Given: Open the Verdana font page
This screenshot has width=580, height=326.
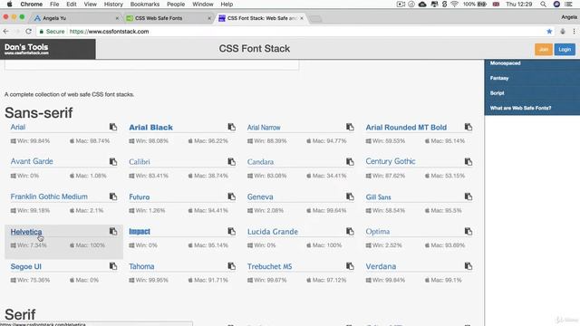Looking at the screenshot, I should click(x=381, y=266).
